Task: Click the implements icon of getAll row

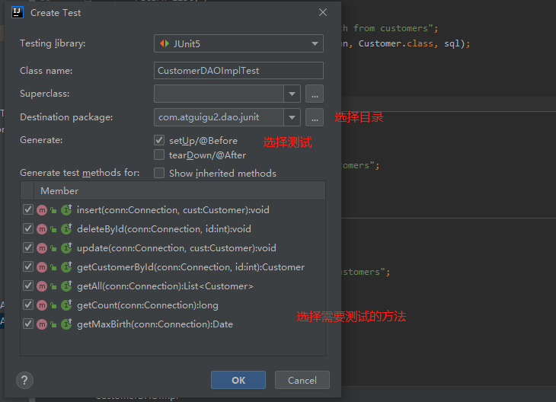Action: coord(67,286)
